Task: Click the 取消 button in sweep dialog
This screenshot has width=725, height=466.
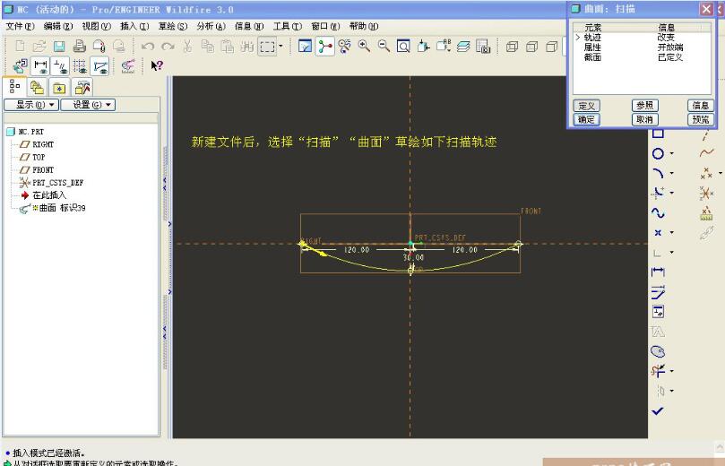Action: tap(644, 120)
